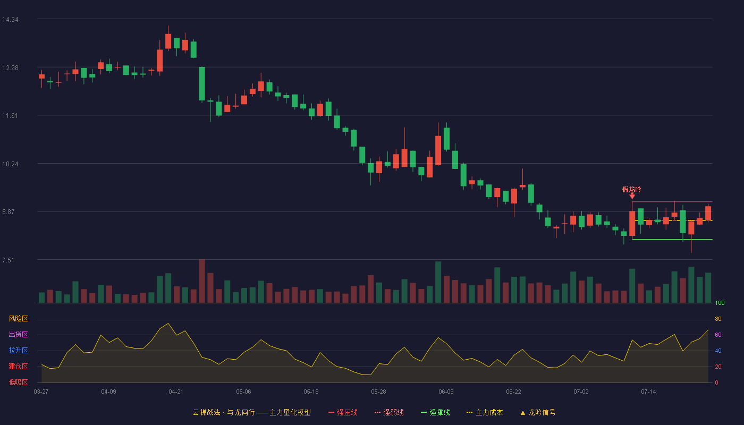Click the 05-28 date label
This screenshot has width=744, height=425.
378,392
